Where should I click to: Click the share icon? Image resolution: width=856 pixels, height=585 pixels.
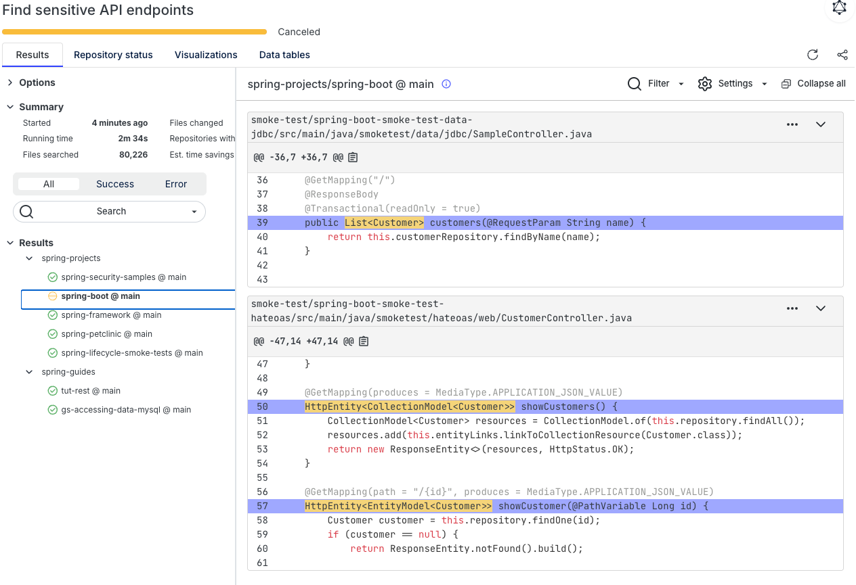[x=842, y=55]
